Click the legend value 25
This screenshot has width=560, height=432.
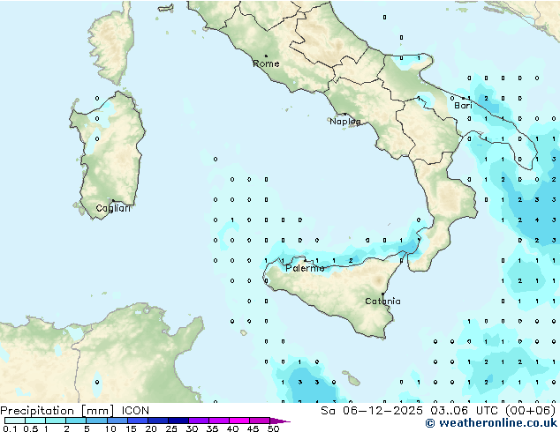(x=171, y=428)
